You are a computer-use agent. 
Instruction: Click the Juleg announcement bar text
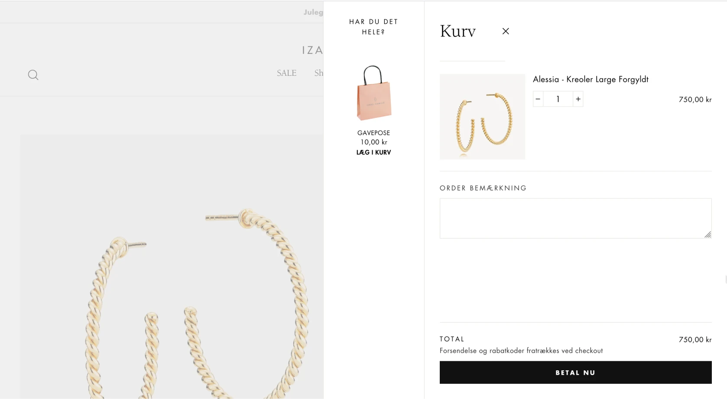(x=313, y=12)
